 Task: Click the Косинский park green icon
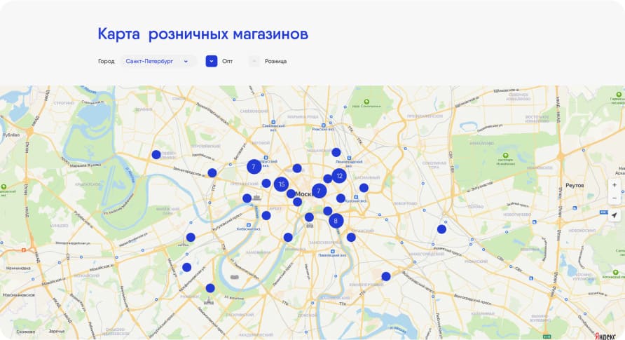pos(615,273)
